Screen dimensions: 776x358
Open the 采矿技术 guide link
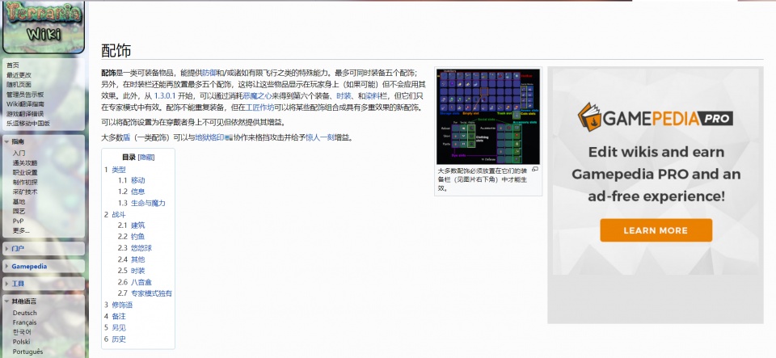pyautogui.click(x=25, y=192)
